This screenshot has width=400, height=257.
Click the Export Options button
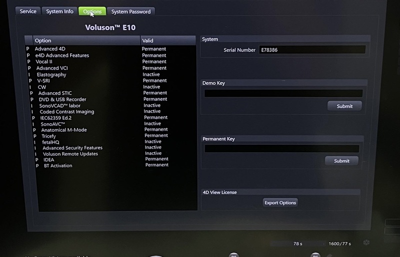[280, 203]
